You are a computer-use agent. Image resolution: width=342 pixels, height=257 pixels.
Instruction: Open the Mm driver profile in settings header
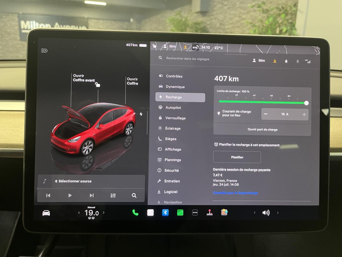(259, 61)
